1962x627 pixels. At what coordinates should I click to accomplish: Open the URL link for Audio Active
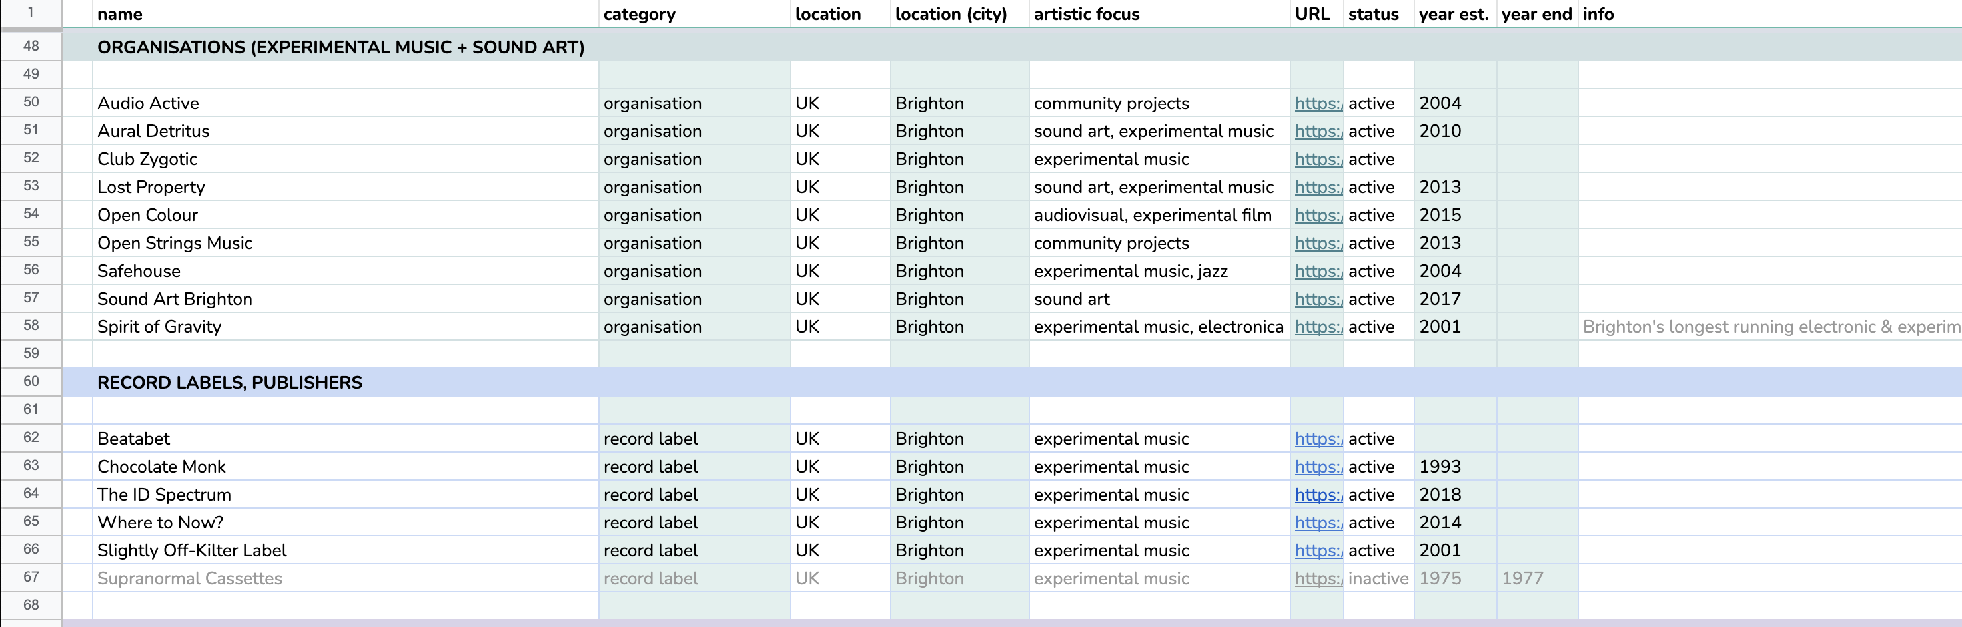tap(1318, 103)
